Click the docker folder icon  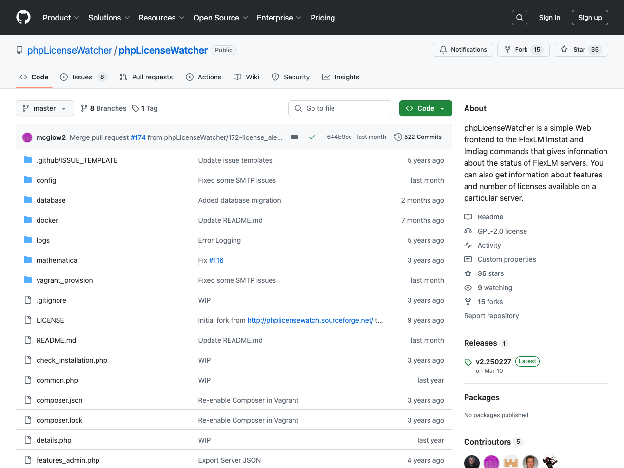point(28,220)
